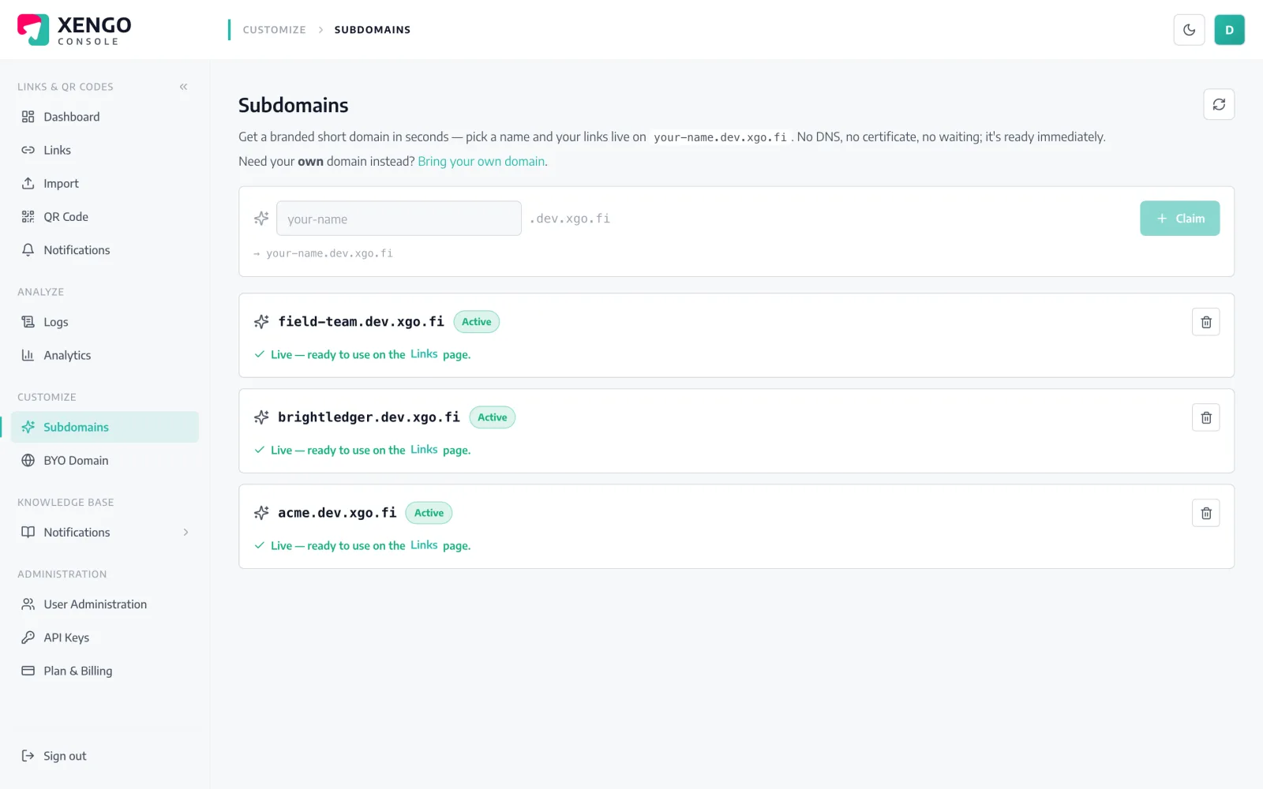Expand Knowledge Base Notifications chevron

click(x=186, y=533)
